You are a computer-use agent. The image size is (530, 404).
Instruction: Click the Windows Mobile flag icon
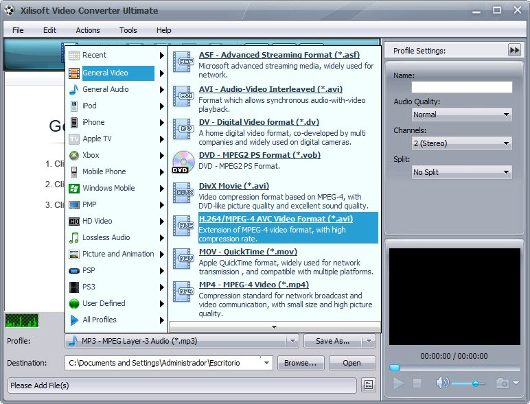pos(74,188)
